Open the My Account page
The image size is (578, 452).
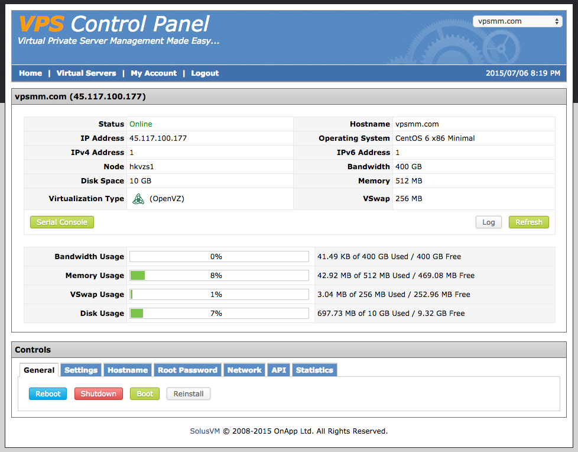coord(154,73)
